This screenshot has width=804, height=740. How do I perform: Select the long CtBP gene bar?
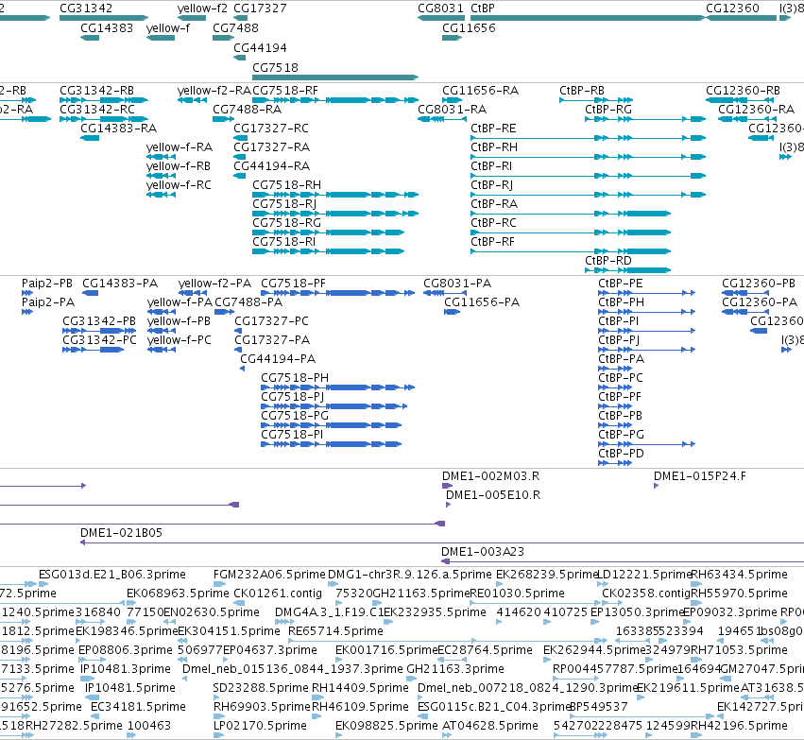coord(589,18)
